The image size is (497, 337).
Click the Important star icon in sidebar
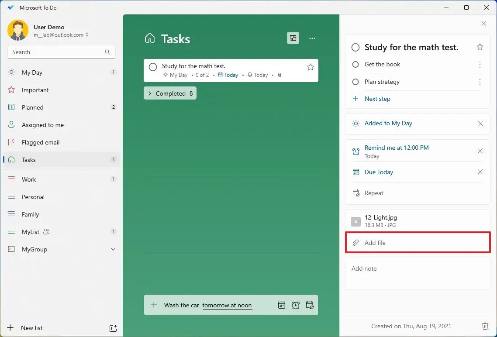(11, 90)
